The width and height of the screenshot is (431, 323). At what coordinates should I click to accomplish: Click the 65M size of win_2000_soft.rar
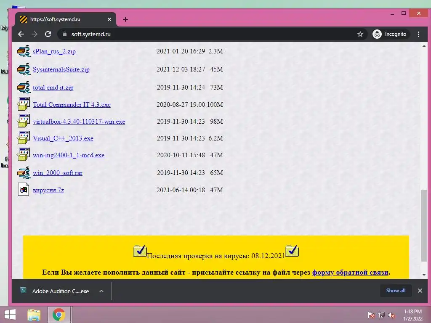pyautogui.click(x=217, y=173)
